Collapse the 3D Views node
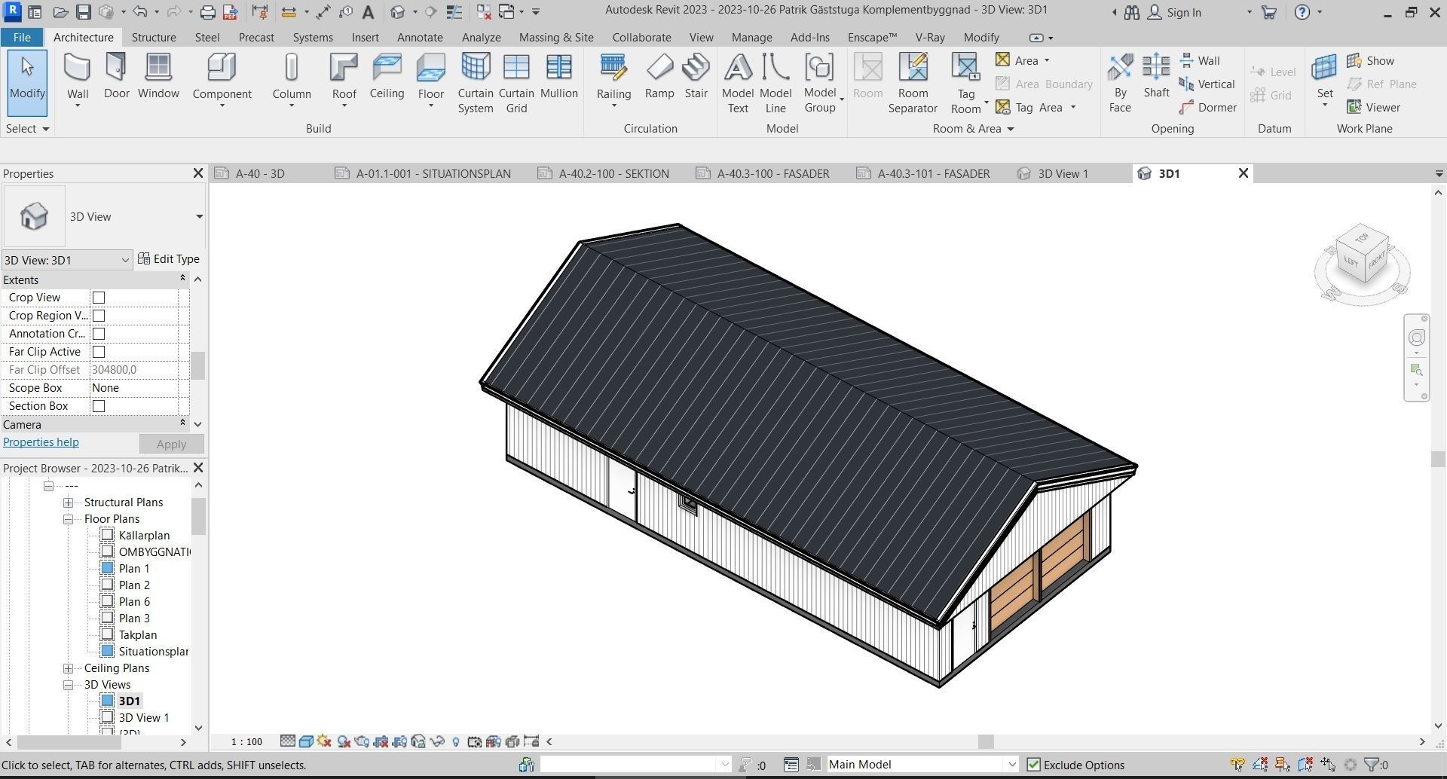The height and width of the screenshot is (779, 1447). (68, 685)
